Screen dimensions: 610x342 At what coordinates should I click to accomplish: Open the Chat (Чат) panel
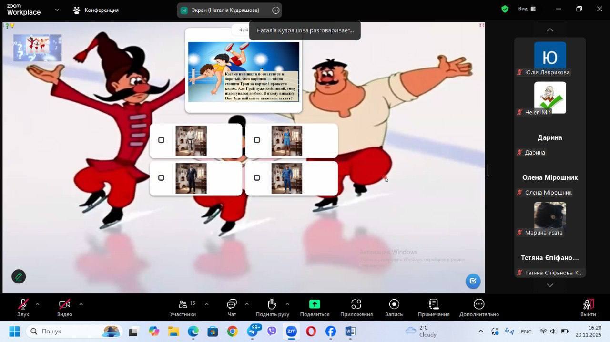coord(232,304)
